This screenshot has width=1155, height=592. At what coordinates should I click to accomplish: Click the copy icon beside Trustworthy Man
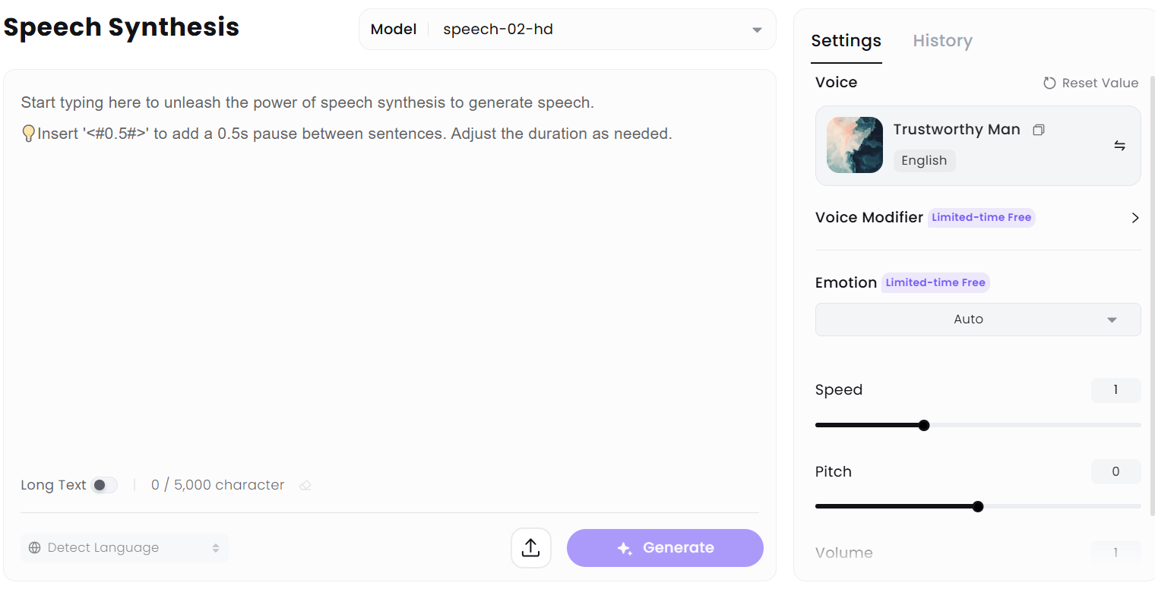coord(1039,130)
